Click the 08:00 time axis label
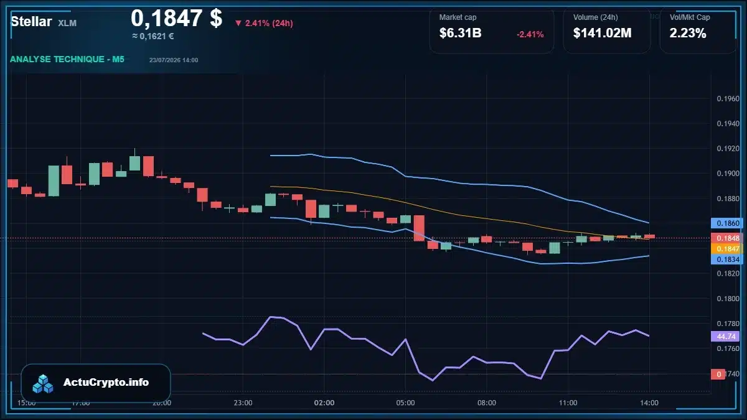The image size is (747, 420). [x=487, y=403]
